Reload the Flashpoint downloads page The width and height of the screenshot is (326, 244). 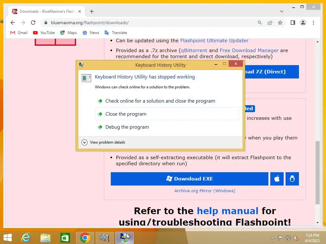click(33, 23)
